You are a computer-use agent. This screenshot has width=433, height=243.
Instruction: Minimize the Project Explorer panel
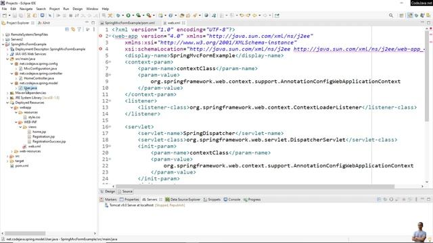[87, 22]
